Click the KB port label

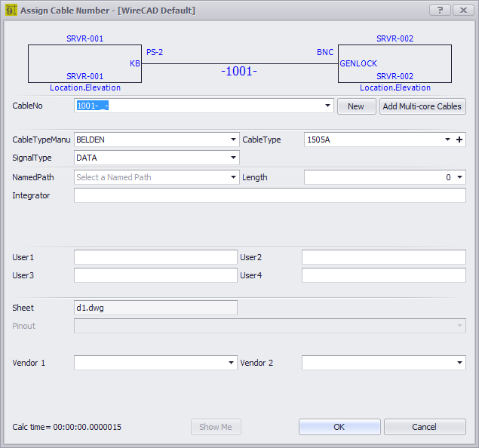[135, 63]
